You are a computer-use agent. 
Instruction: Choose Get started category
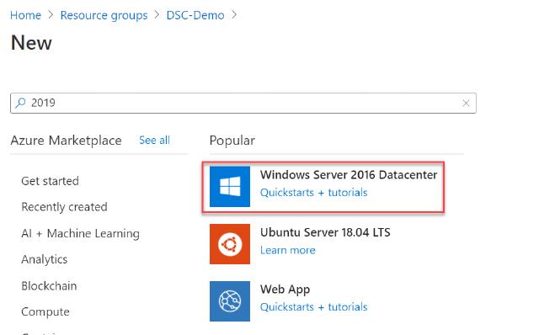pyautogui.click(x=50, y=181)
